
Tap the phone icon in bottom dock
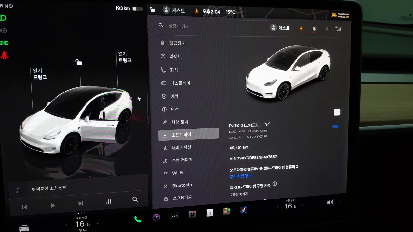point(138,219)
